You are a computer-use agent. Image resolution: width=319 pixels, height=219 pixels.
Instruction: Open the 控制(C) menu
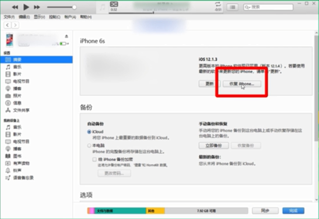click(x=55, y=17)
